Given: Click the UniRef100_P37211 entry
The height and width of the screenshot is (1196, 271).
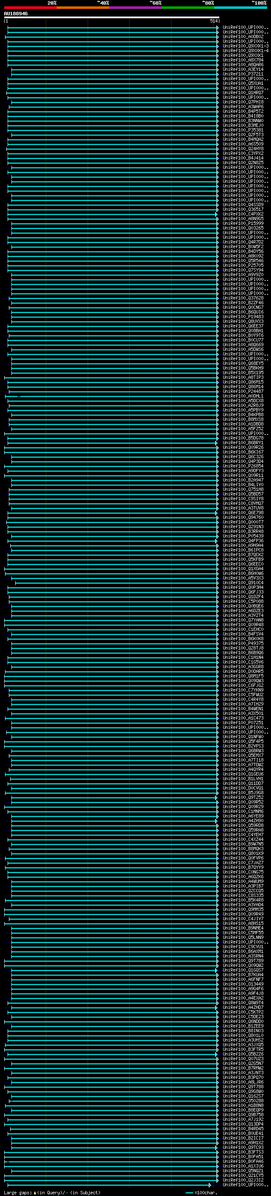Looking at the screenshot, I should click(243, 74).
